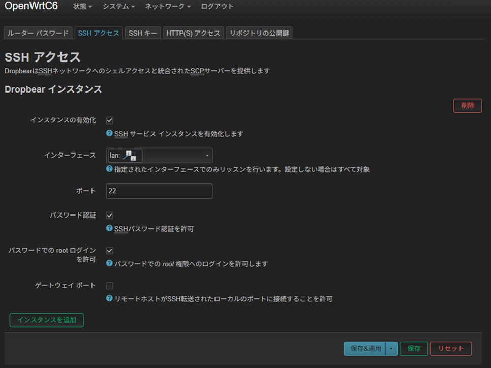Screen dimensions: 491x368
Task: Click the help icon under インスタンスの有効化
Action: click(109, 133)
